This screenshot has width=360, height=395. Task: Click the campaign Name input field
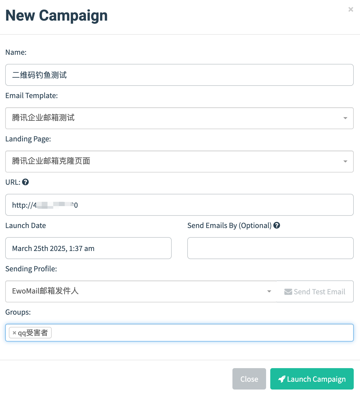coord(179,75)
